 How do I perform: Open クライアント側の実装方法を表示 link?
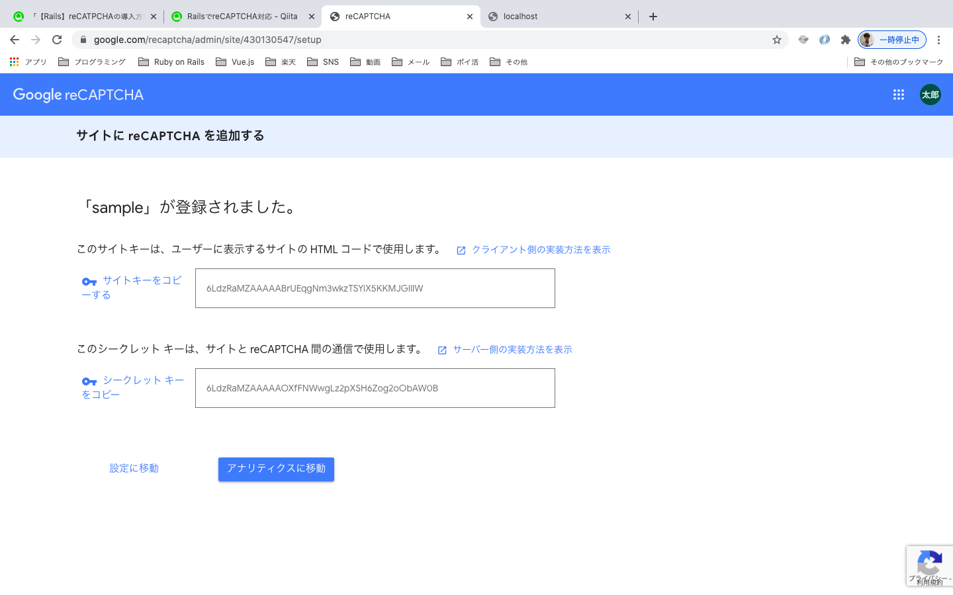pyautogui.click(x=533, y=250)
